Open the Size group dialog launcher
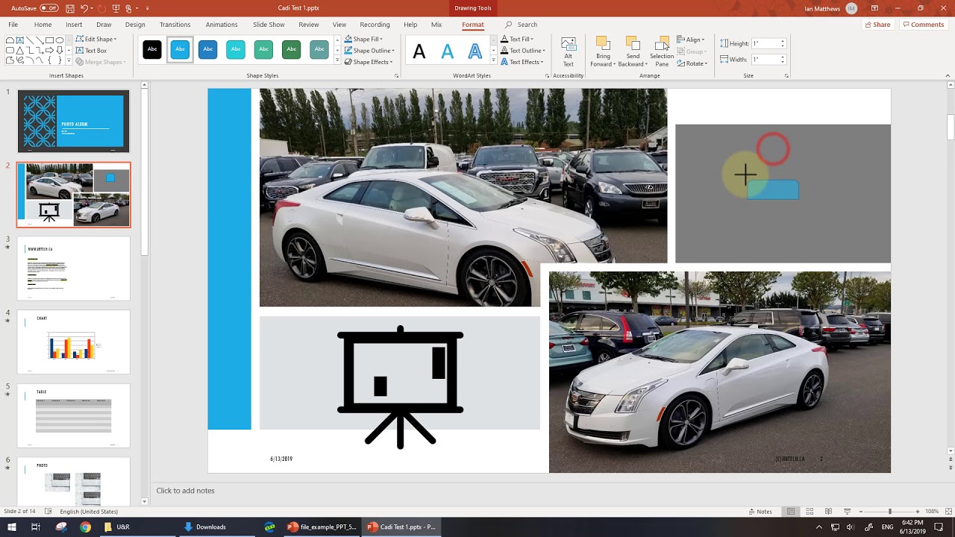 [x=786, y=76]
